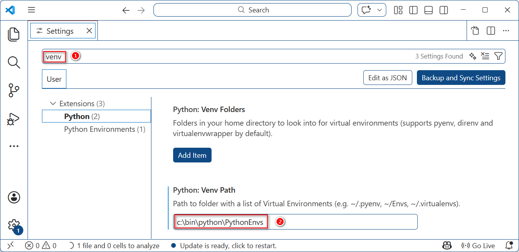
Task: Collapse the Extensions tree item
Action: [x=53, y=104]
